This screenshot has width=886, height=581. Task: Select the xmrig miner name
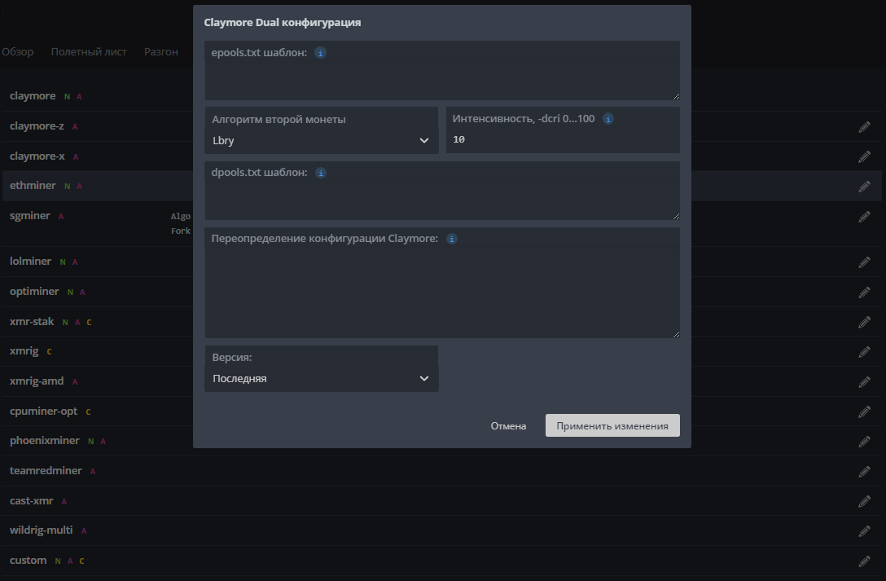point(24,351)
